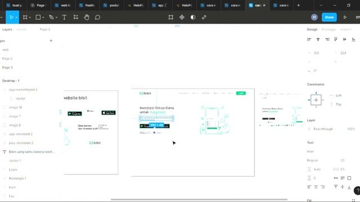
Task: Open Frame tool dropdown arrow
Action: coord(30,17)
